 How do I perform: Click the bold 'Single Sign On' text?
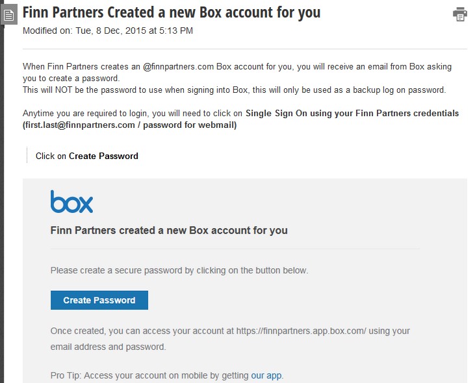point(276,113)
